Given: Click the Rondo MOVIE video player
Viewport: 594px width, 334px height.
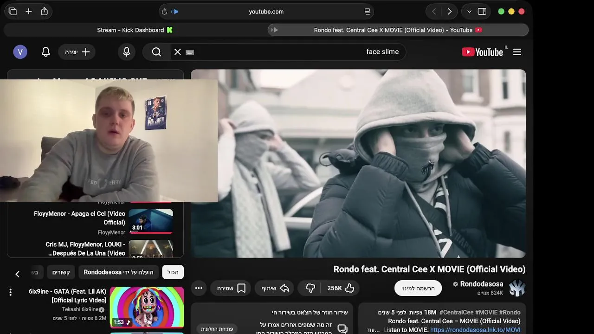Looking at the screenshot, I should 358,163.
